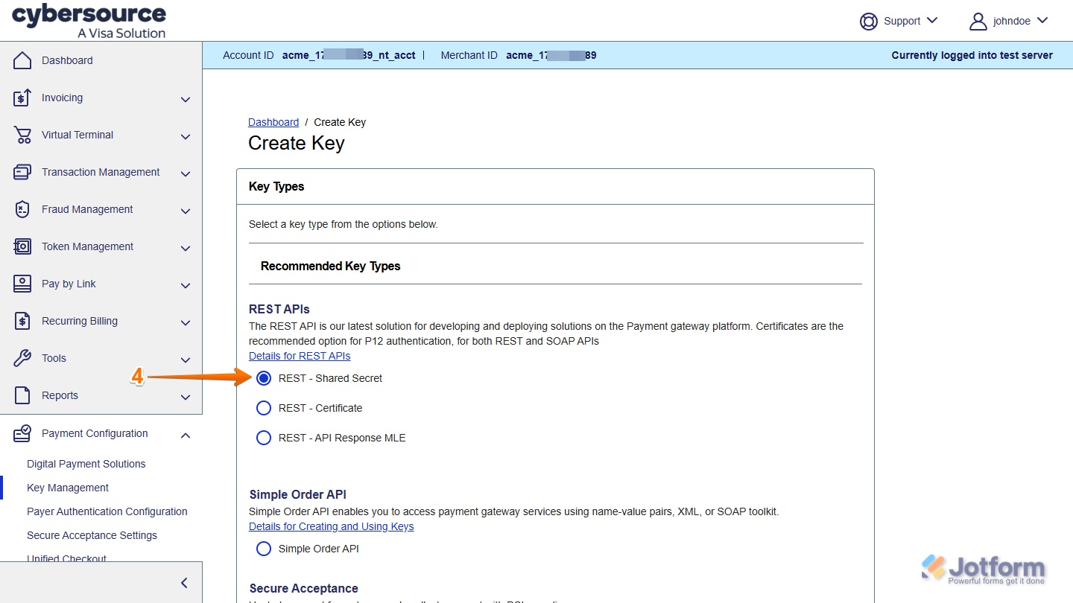Click the Support lifebuoy icon
Screen dimensions: 1073x603
coord(869,21)
